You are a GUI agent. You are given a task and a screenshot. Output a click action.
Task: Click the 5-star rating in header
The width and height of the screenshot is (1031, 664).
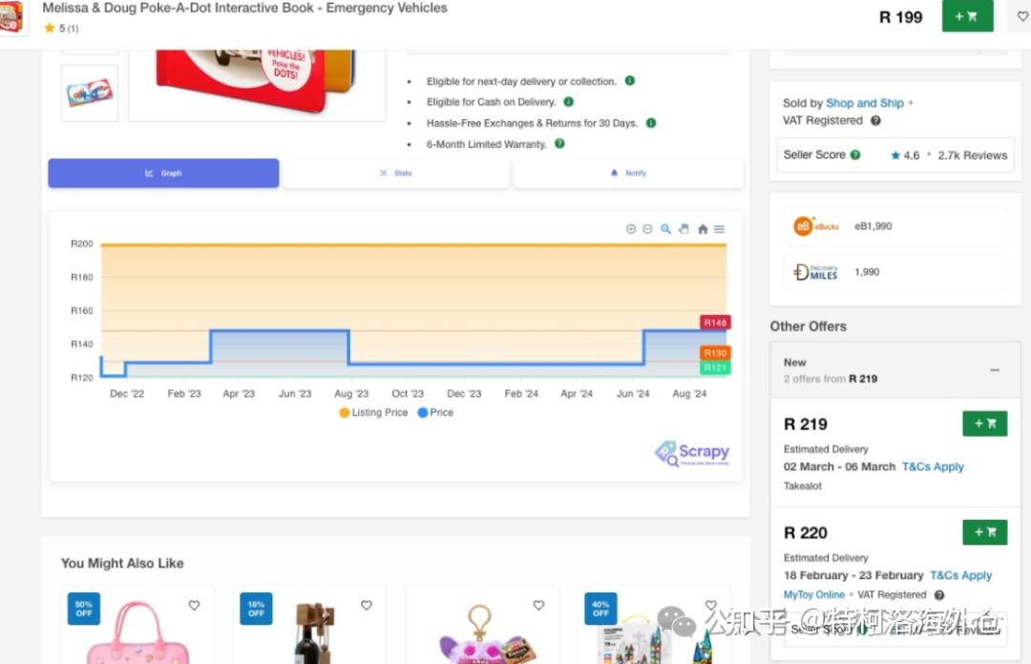(60, 29)
